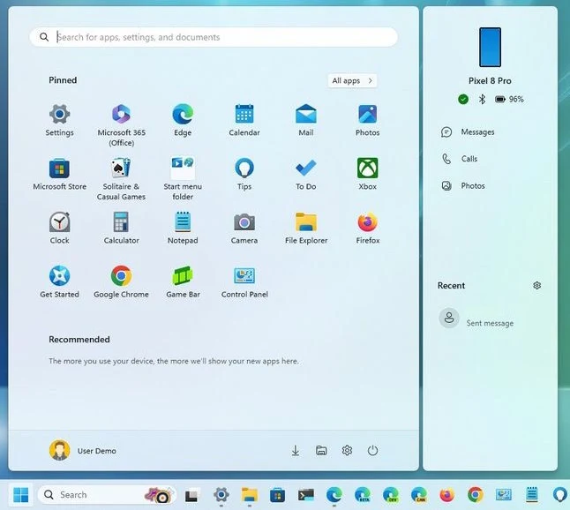Expand the All apps list
Image resolution: width=570 pixels, height=510 pixels.
tap(352, 80)
